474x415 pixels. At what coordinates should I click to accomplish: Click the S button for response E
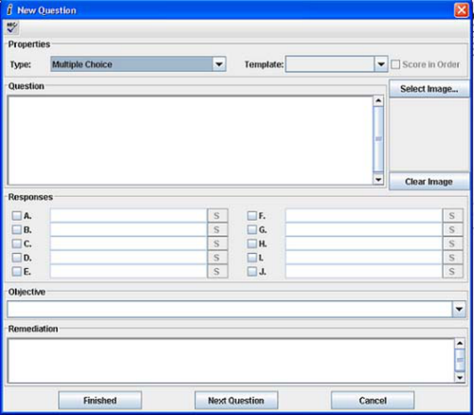(x=217, y=271)
